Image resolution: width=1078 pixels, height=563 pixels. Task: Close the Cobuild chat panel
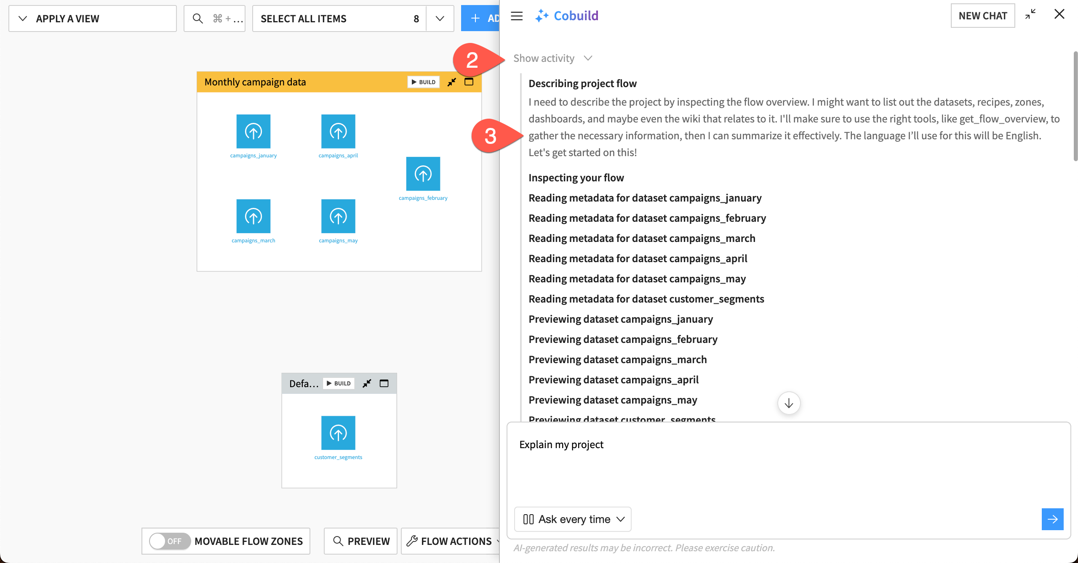pos(1059,14)
